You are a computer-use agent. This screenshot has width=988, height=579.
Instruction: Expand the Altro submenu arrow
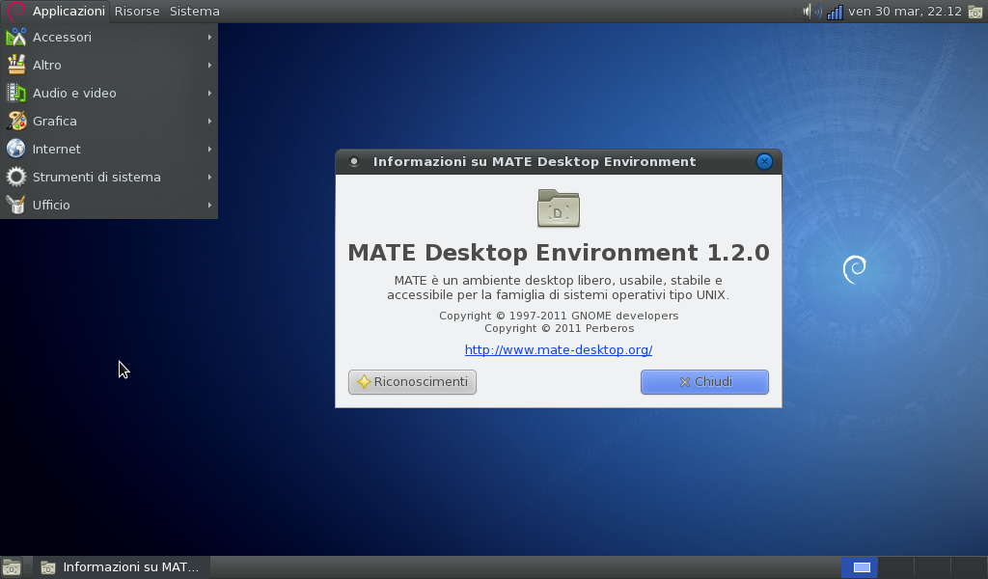(x=209, y=65)
